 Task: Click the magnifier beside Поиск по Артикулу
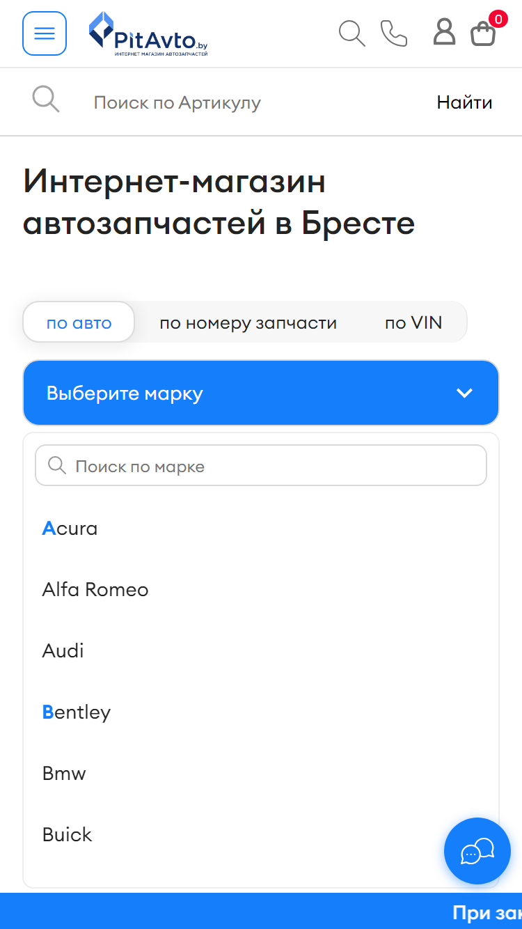coord(46,99)
